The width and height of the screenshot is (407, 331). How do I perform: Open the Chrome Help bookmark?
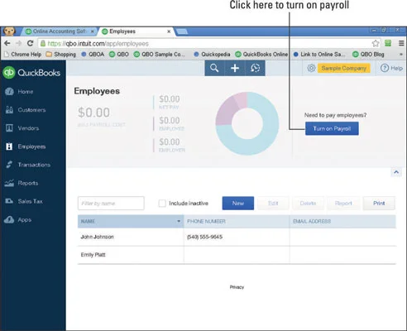click(x=23, y=55)
